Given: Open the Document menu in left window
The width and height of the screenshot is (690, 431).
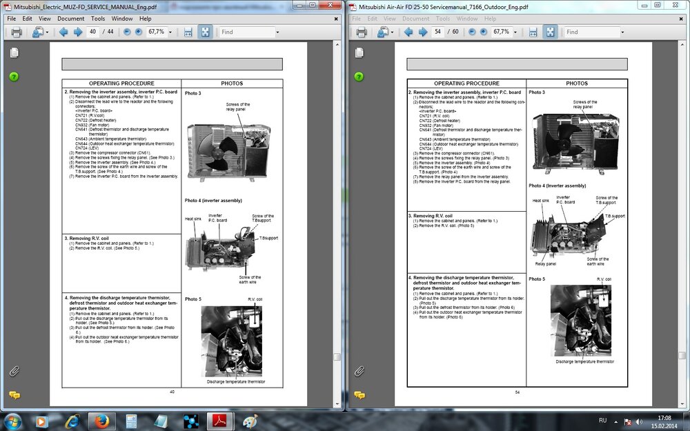Looking at the screenshot, I should [x=71, y=19].
